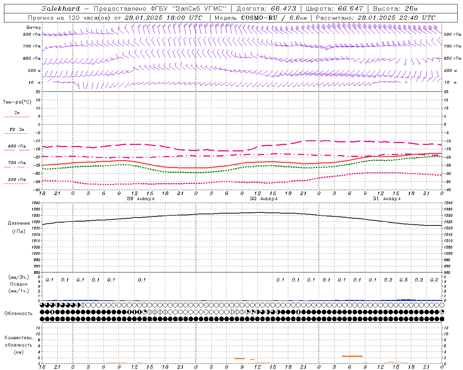The image size is (463, 370).
Task: Click the 31 января date label
Action: [x=387, y=199]
